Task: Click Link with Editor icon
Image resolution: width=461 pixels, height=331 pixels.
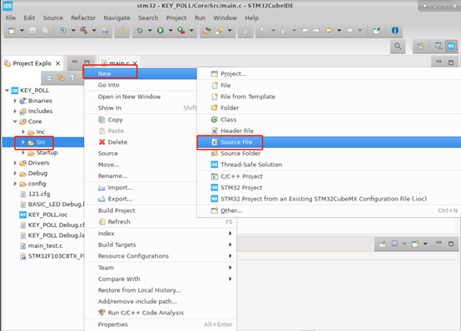Action: [x=61, y=77]
